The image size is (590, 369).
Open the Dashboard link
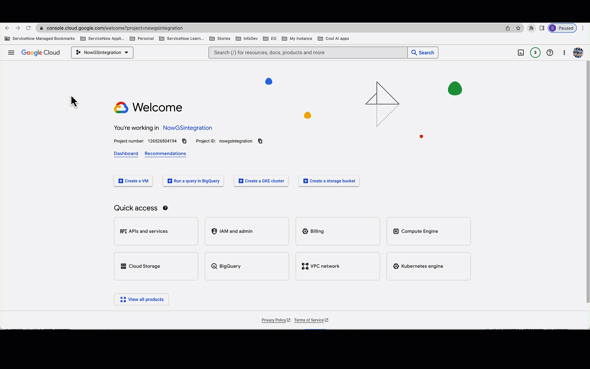tap(126, 154)
